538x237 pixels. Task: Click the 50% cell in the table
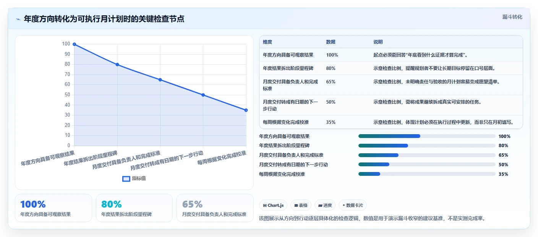point(331,102)
